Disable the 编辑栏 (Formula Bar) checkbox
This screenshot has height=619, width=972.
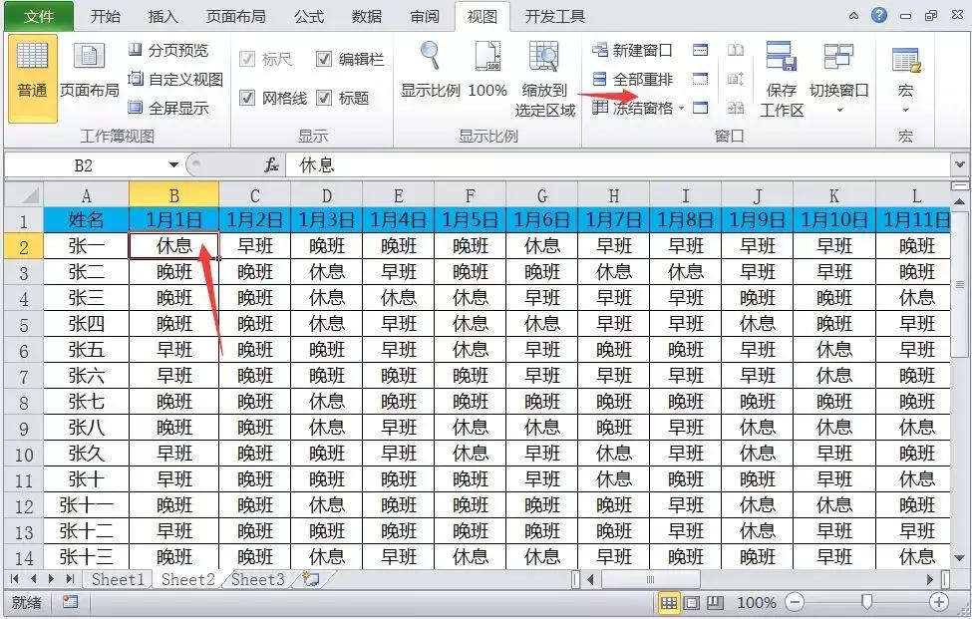pos(324,58)
